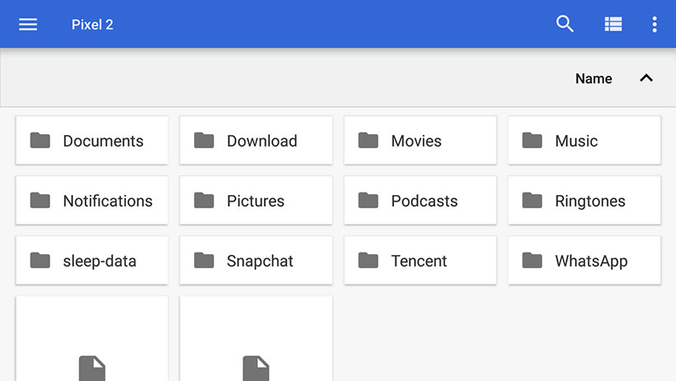The image size is (676, 381).
Task: Open the Ringtones folder
Action: tap(584, 201)
